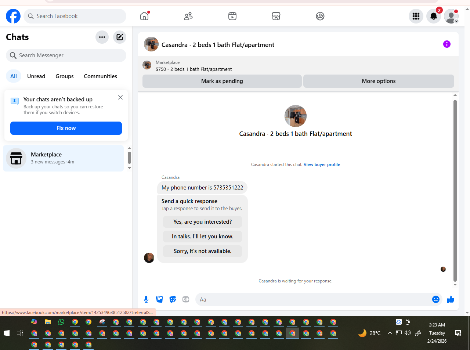Viewport: 470px width, 350px height.
Task: Select the Communities chats filter
Action: tap(100, 76)
